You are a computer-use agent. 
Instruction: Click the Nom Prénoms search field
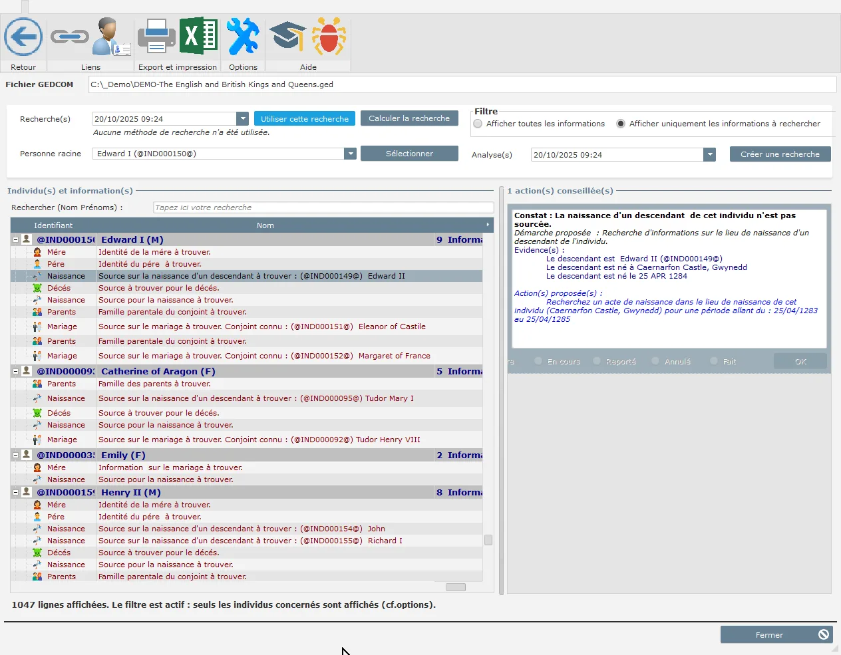[323, 207]
